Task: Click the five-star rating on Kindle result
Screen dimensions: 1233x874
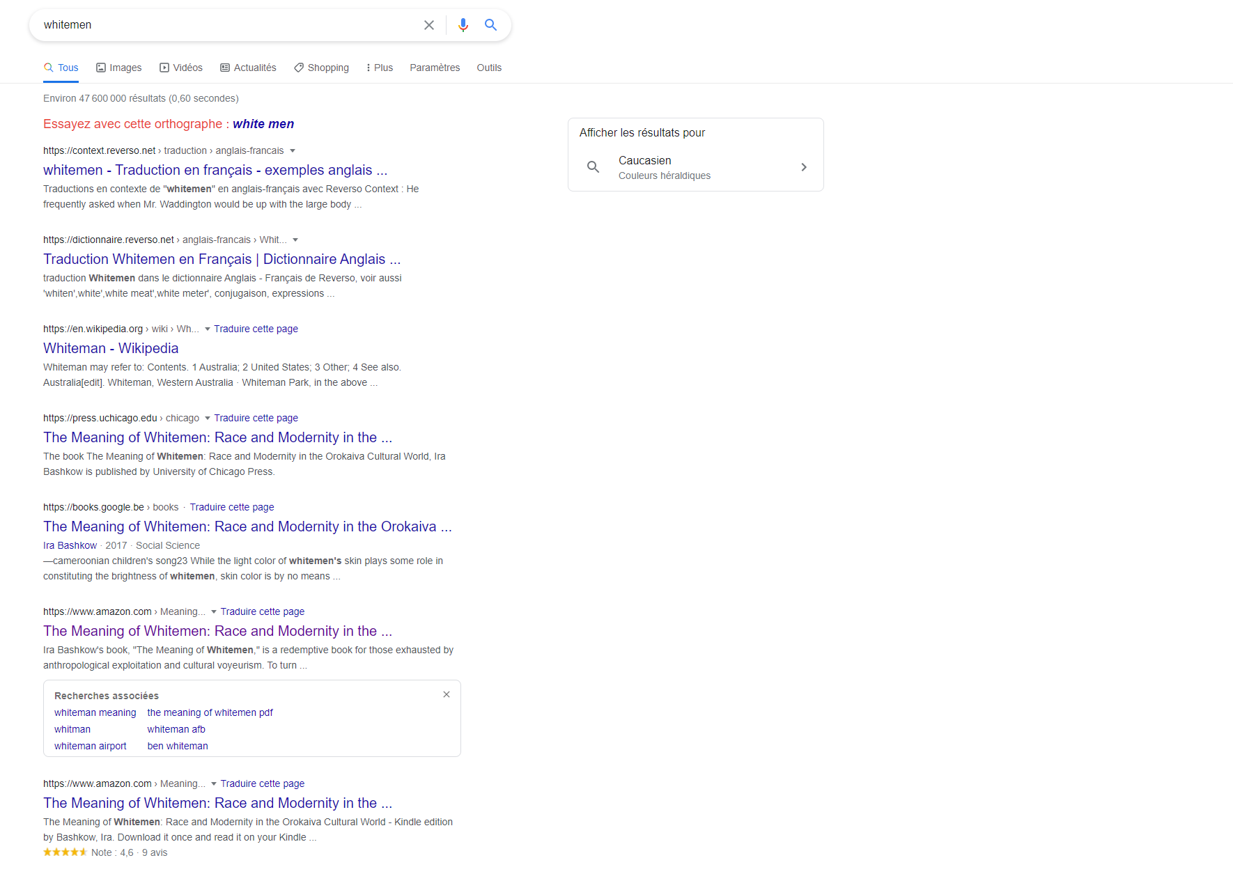Action: tap(65, 852)
